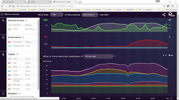Disable the Wind supply toggle
The image size is (179, 100).
10,71
